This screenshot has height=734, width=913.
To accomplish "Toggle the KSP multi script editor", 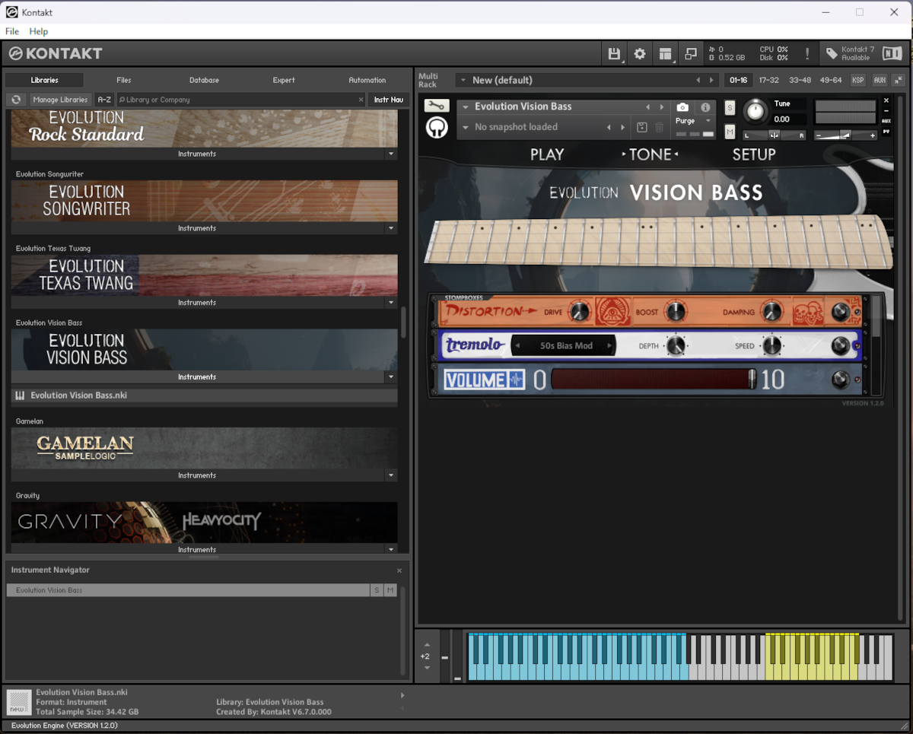I will pyautogui.click(x=857, y=80).
